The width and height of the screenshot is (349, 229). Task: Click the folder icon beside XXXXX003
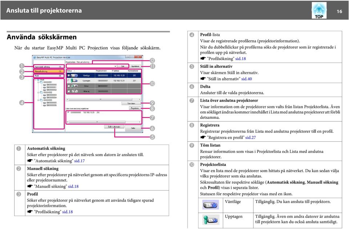[x=41, y=100]
